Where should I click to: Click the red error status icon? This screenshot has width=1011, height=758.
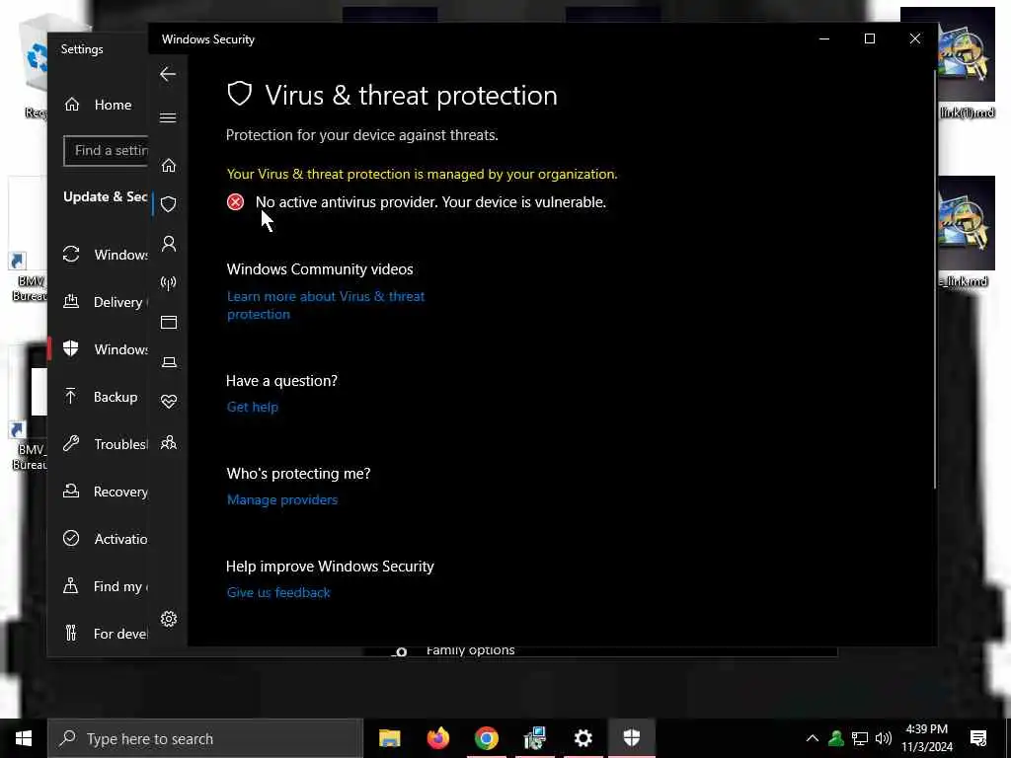click(x=235, y=202)
